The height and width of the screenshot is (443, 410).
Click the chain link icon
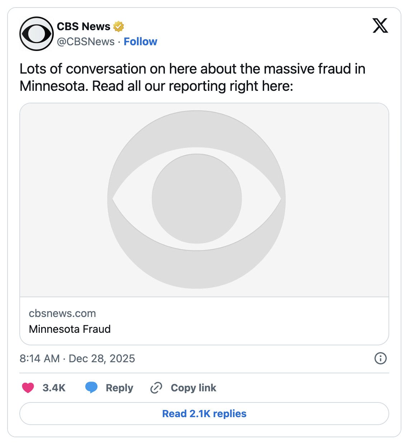(156, 388)
